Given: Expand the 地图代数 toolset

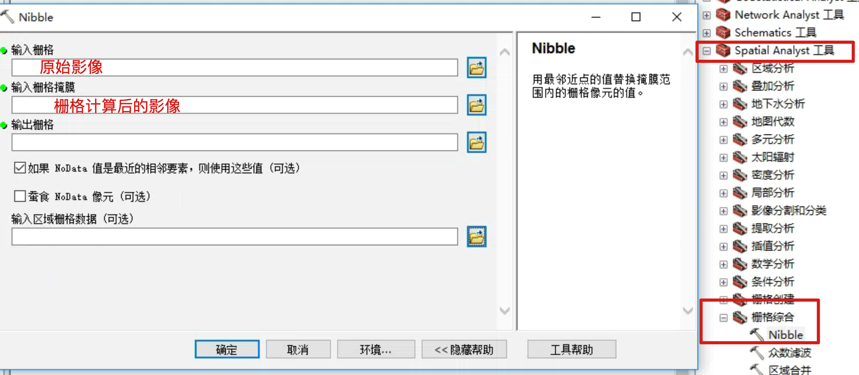Looking at the screenshot, I should pos(723,122).
